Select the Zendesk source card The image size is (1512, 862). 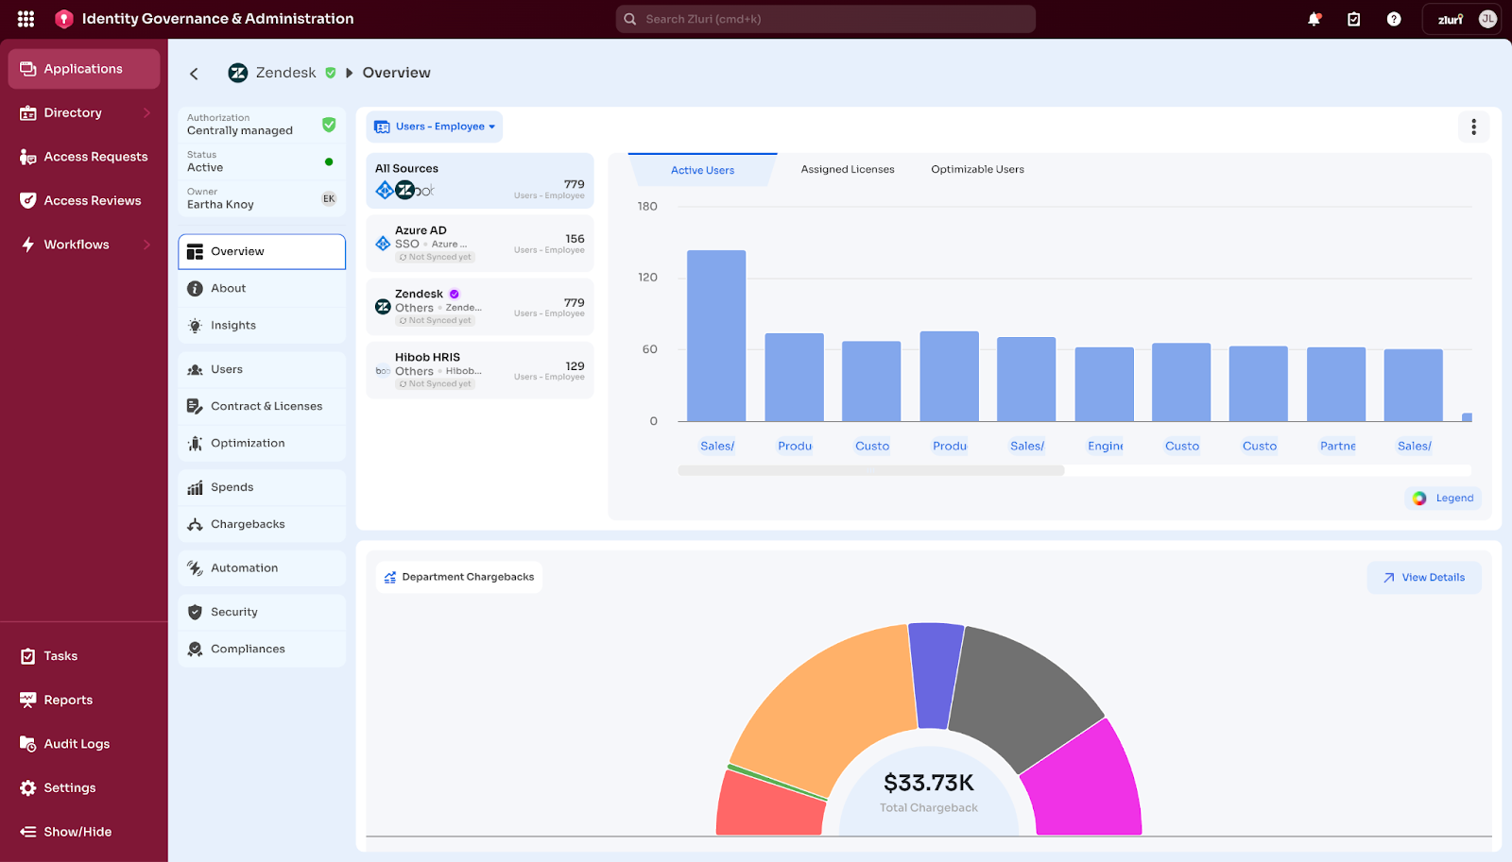point(480,307)
